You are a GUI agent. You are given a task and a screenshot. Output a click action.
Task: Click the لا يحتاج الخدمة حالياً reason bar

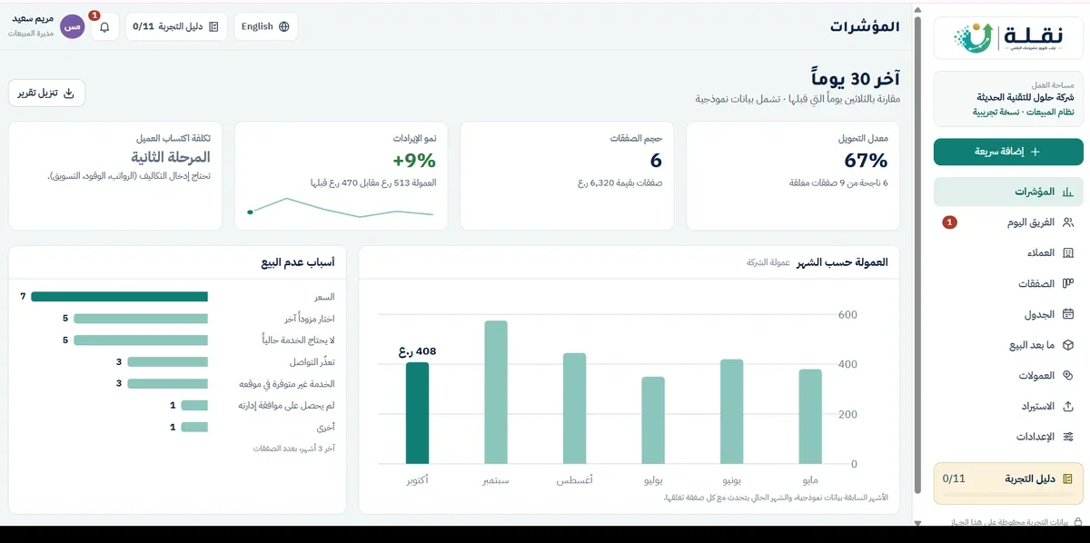[x=141, y=340]
